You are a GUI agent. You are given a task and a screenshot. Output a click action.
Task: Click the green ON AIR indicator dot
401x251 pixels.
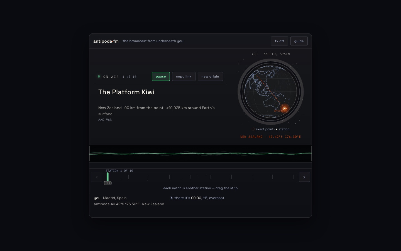point(99,76)
